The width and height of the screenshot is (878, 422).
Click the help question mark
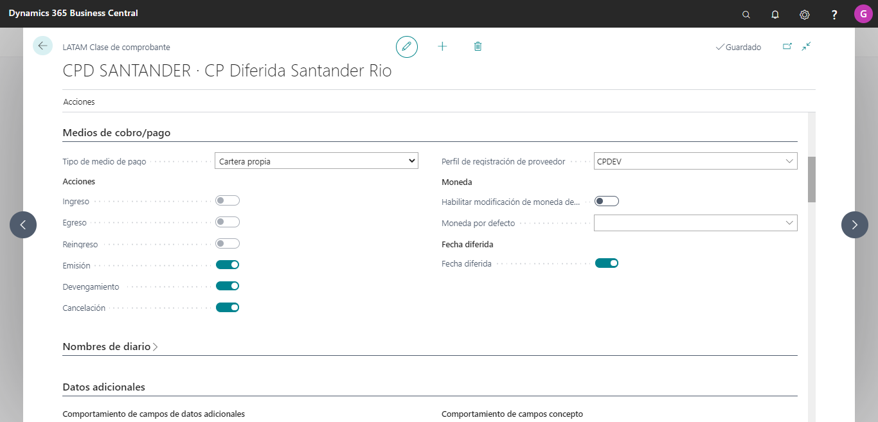click(834, 14)
